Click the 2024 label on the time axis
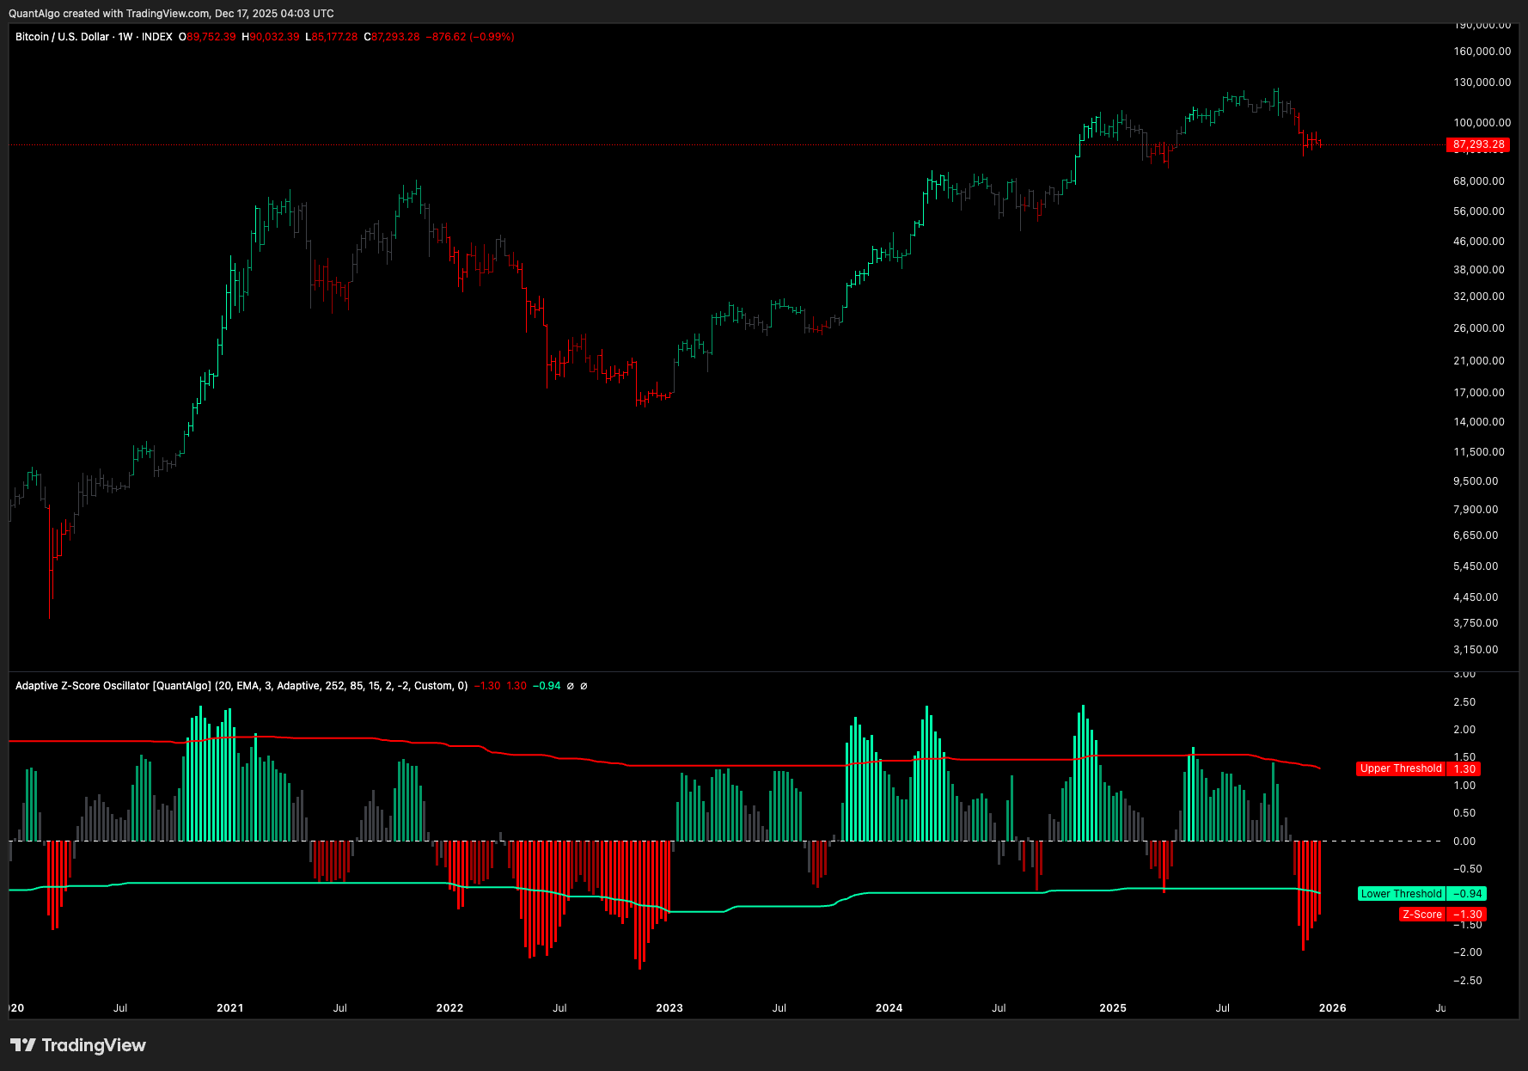The width and height of the screenshot is (1528, 1071). [889, 1008]
